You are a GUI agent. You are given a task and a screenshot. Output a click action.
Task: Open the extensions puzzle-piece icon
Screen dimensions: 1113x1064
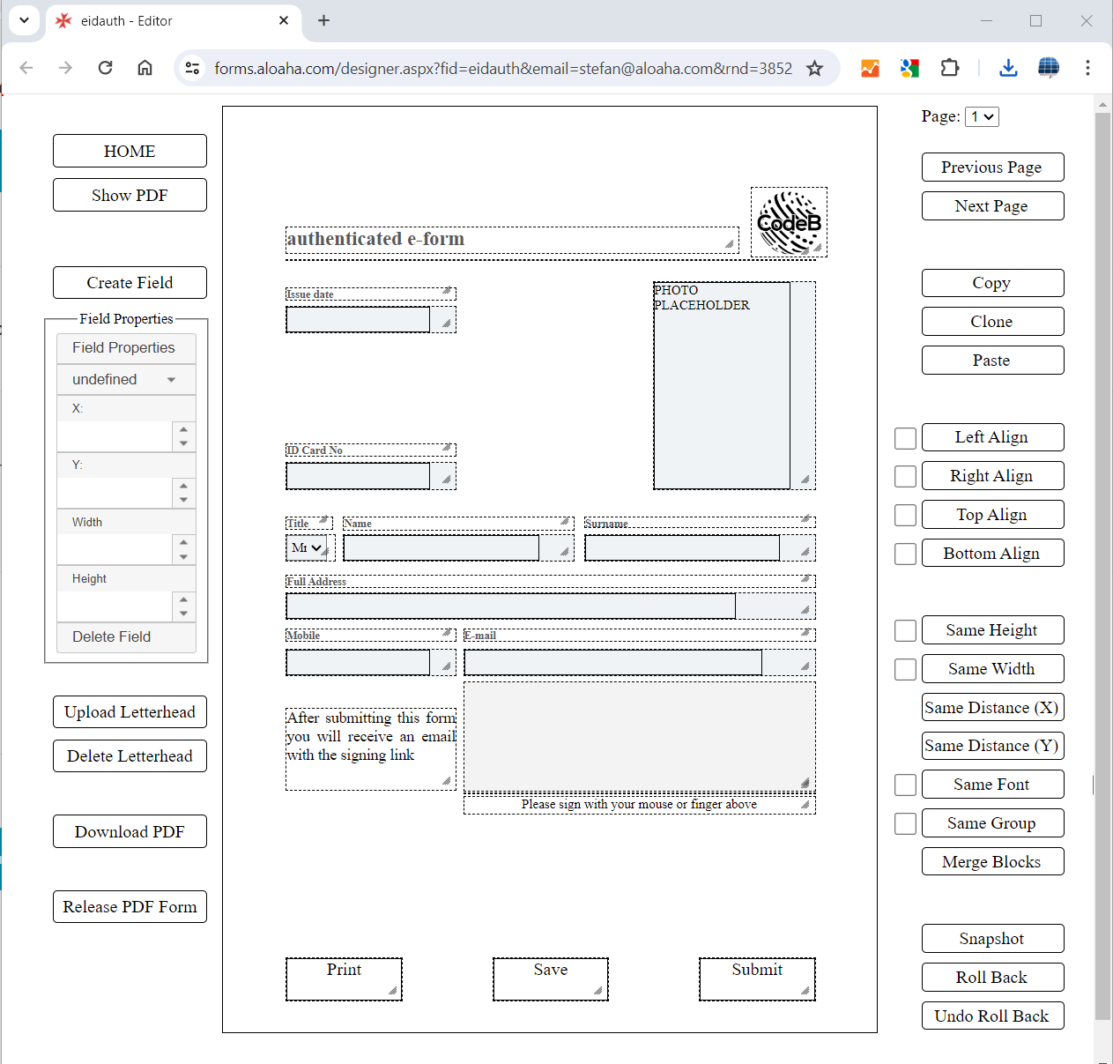point(950,68)
